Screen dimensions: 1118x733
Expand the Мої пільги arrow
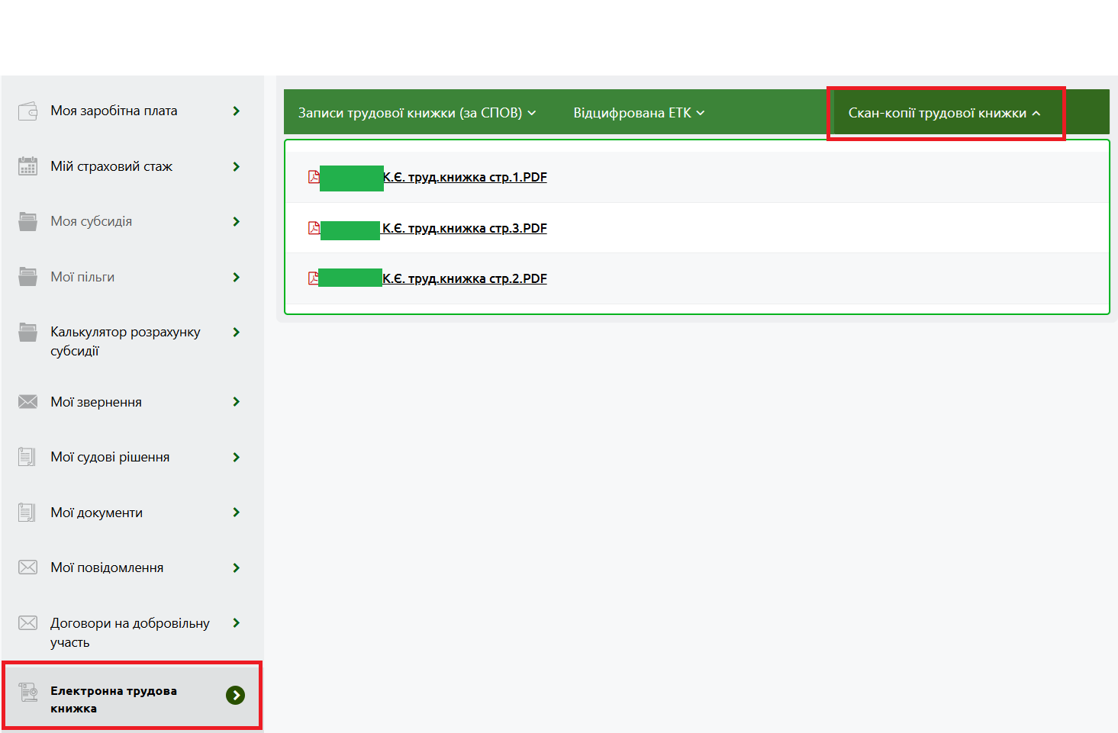point(237,278)
